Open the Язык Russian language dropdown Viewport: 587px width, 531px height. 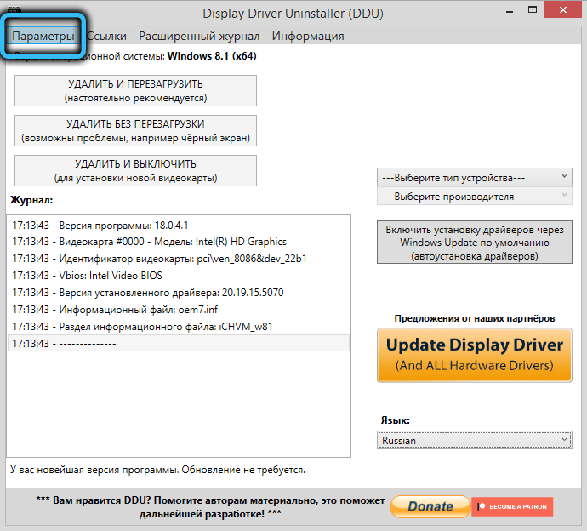475,441
